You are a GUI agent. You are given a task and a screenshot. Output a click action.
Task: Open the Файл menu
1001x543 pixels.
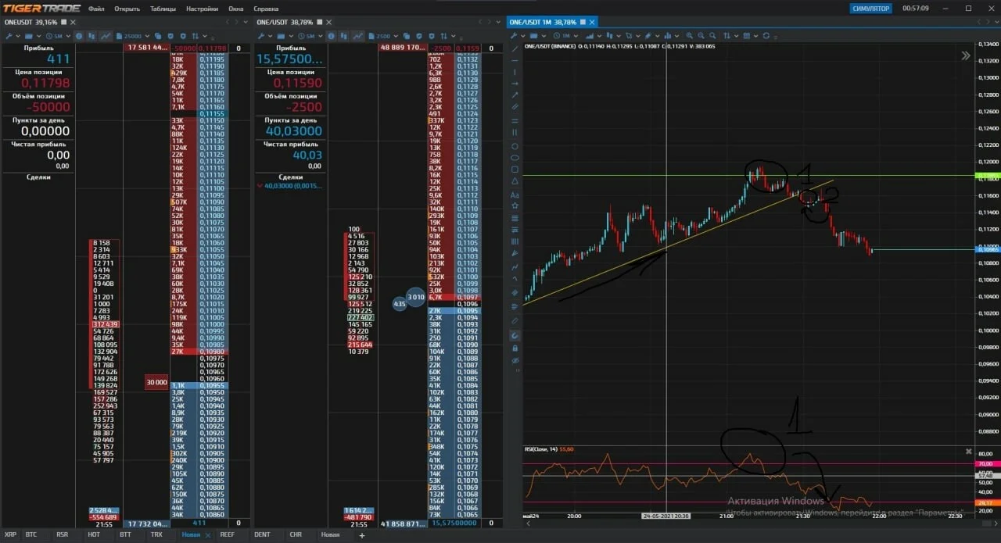pyautogui.click(x=96, y=9)
